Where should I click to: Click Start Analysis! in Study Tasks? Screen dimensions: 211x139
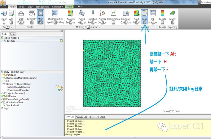coord(12,105)
